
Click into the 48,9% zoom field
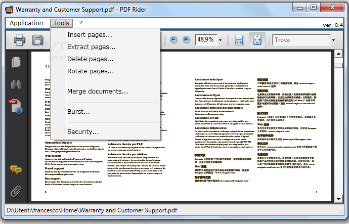pos(206,40)
